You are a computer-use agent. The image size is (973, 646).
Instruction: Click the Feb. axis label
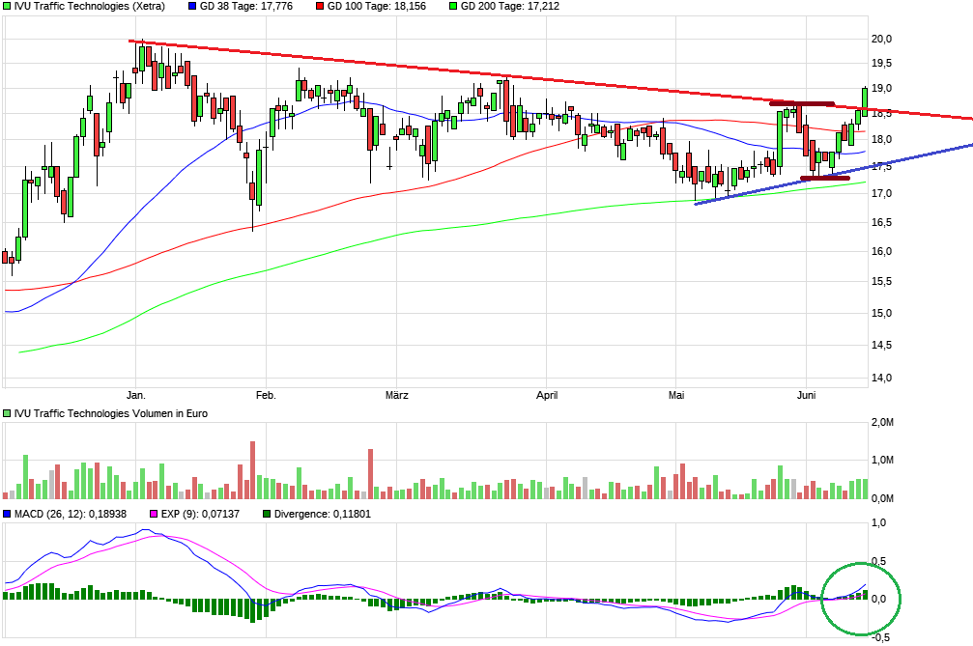[266, 395]
